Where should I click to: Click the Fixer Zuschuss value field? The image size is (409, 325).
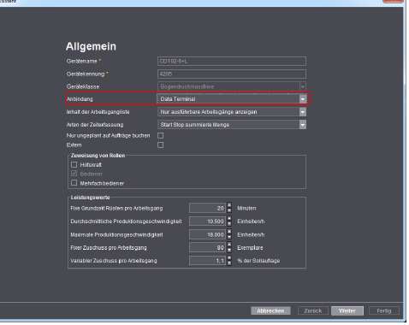pos(207,247)
